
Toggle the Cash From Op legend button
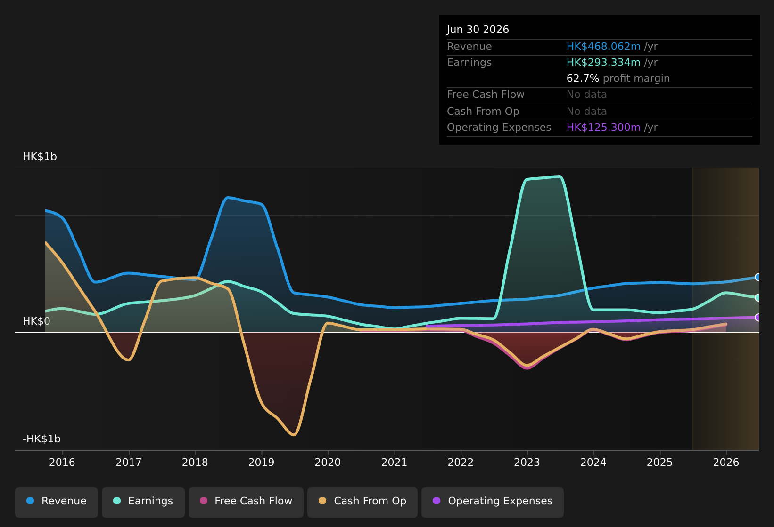click(362, 502)
